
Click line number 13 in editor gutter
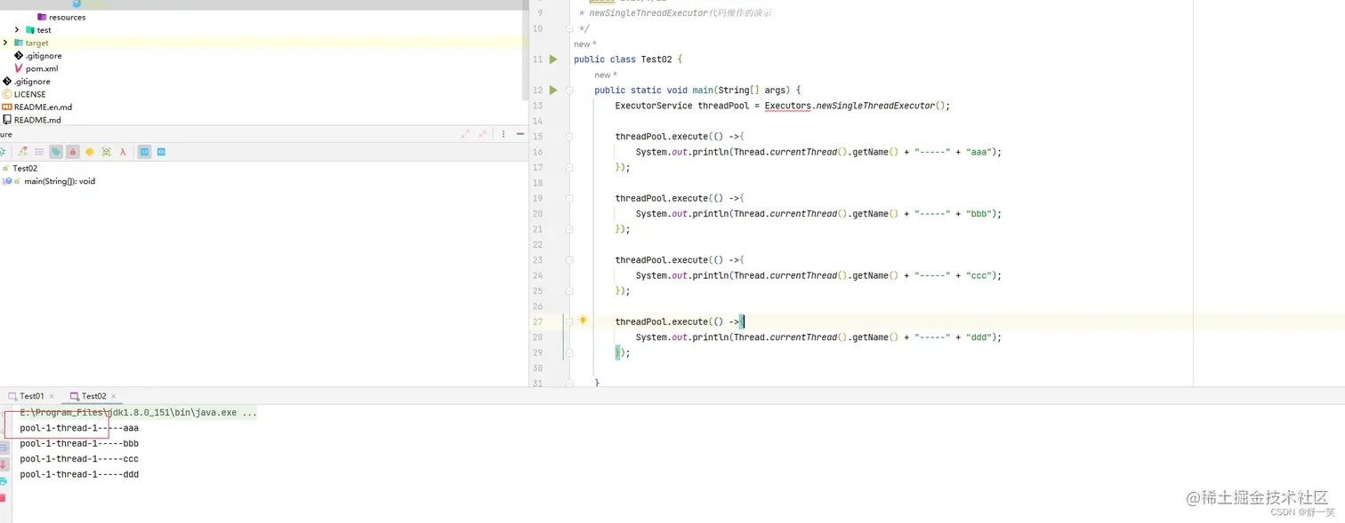tap(537, 106)
